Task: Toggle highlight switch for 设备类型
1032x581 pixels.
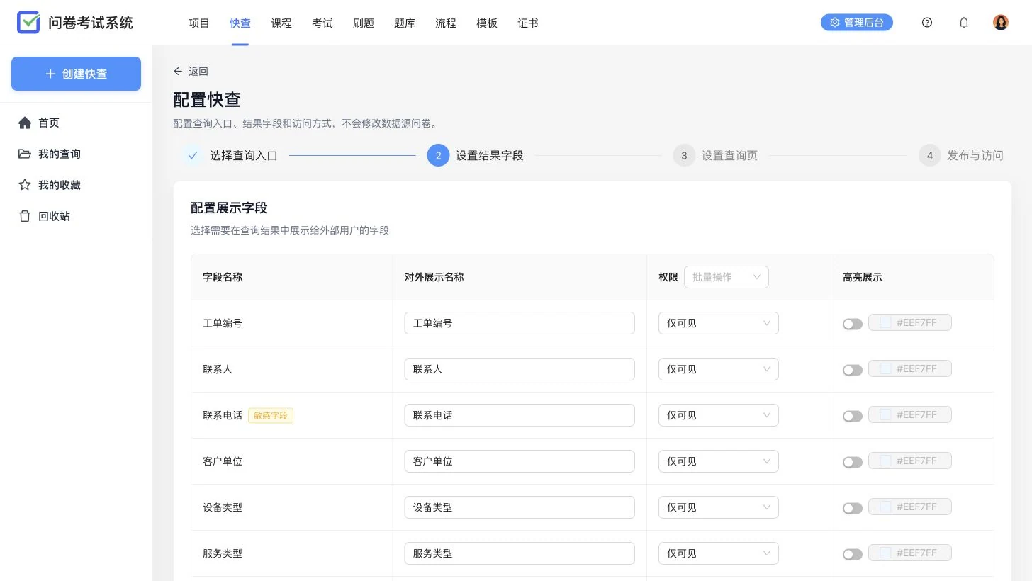Action: click(853, 508)
